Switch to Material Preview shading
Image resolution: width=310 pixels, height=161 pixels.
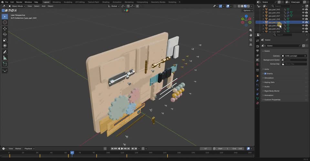[x=245, y=6]
